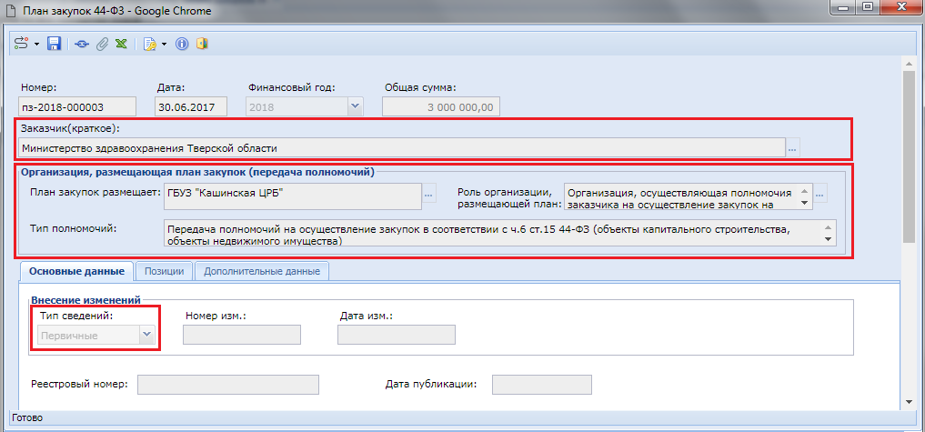The width and height of the screenshot is (925, 432).
Task: Expand the workflow route dropdown arrow
Action: coord(36,44)
